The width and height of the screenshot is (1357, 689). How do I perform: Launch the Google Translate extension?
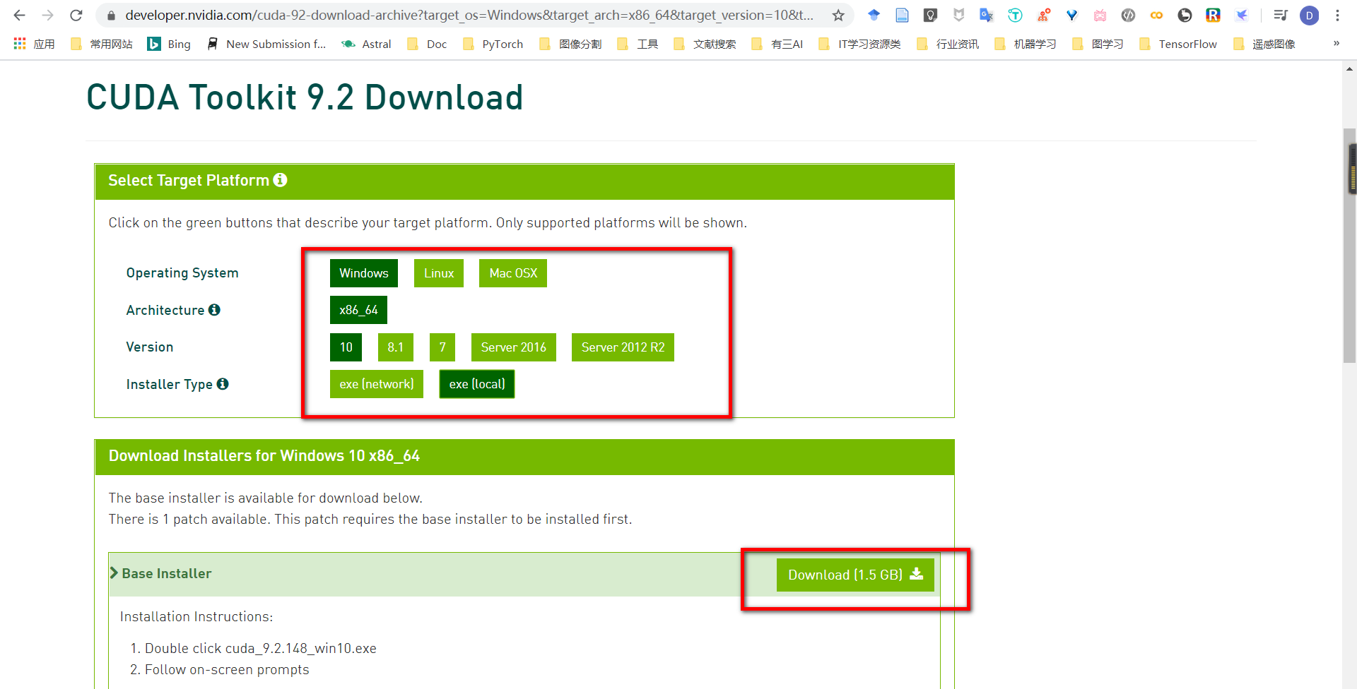[x=987, y=15]
